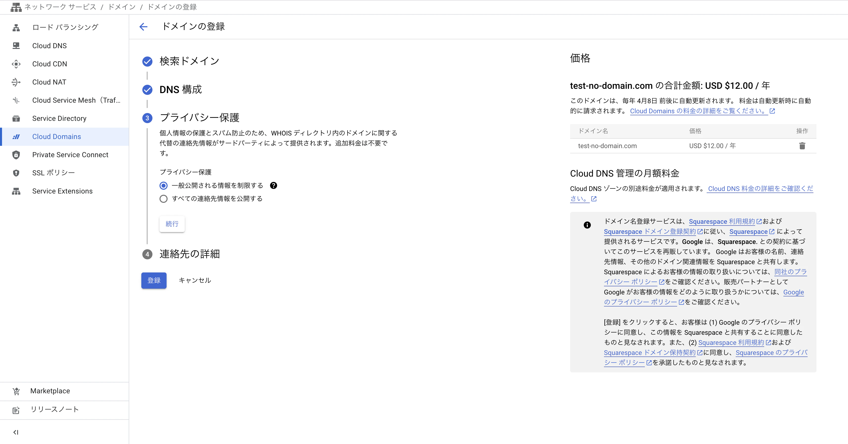Open Cloud CDN in sidebar
Image resolution: width=848 pixels, height=444 pixels.
(65, 64)
